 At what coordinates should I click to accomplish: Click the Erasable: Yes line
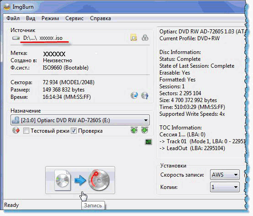174,73
